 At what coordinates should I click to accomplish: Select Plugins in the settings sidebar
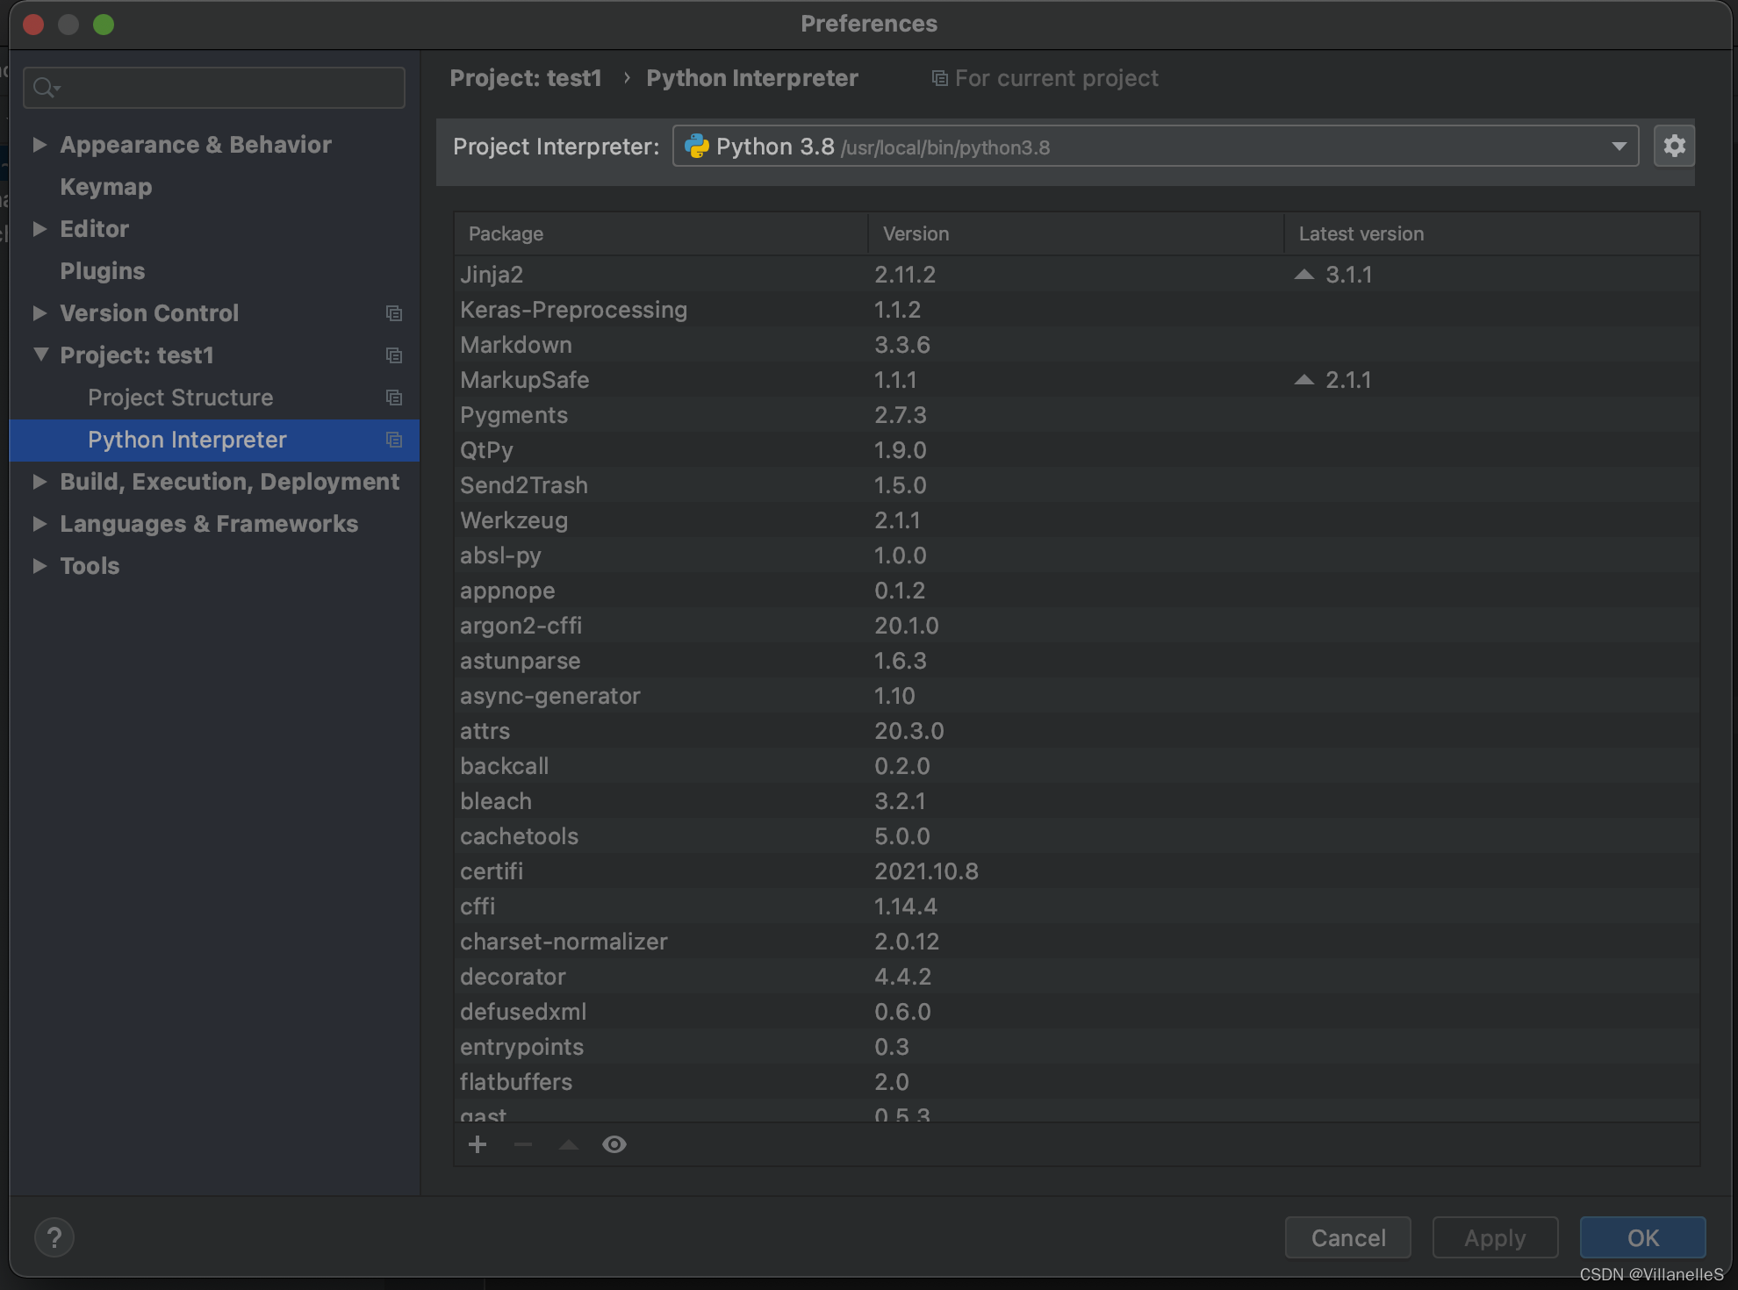[x=103, y=270]
